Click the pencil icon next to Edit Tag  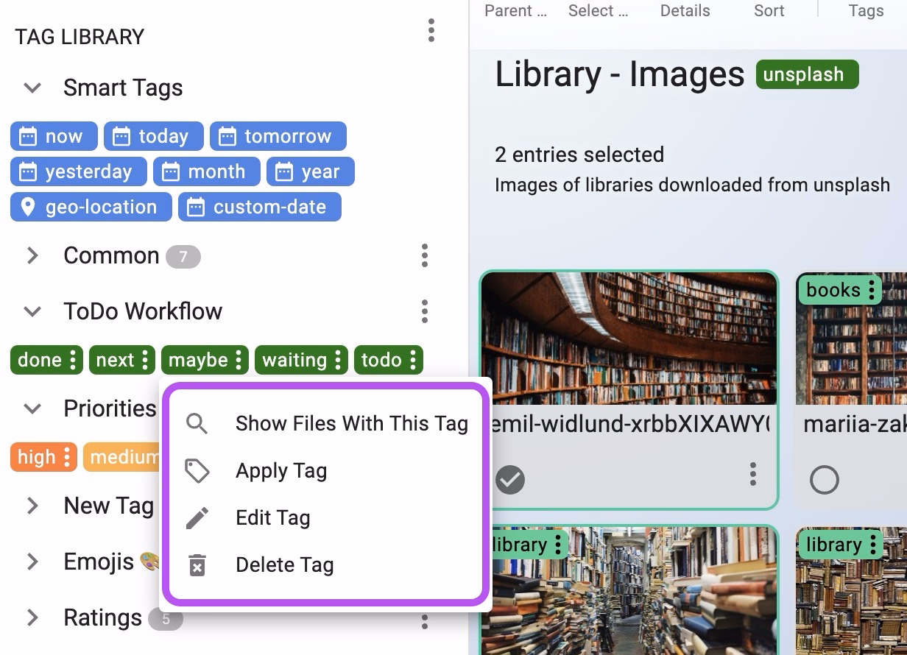tap(197, 517)
